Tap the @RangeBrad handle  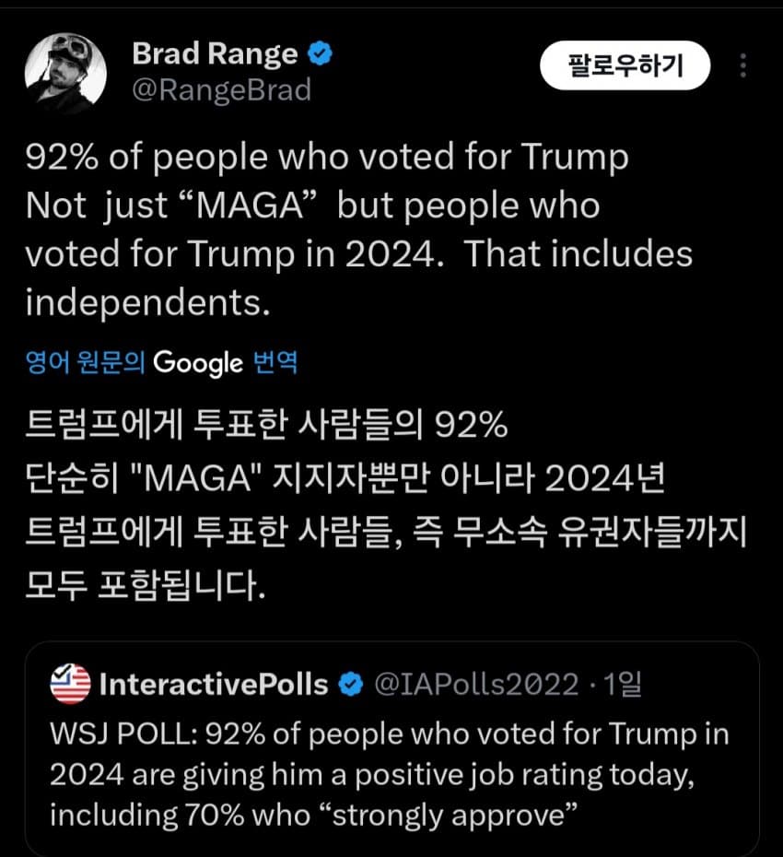click(x=221, y=89)
